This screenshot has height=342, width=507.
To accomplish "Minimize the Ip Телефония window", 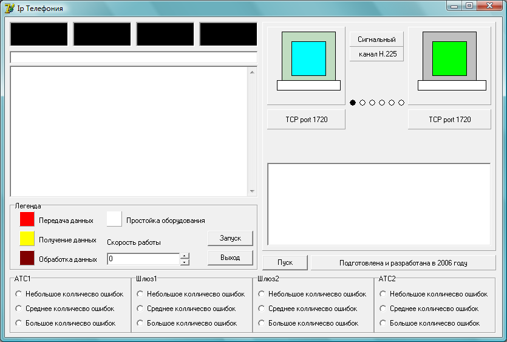I will [454, 6].
